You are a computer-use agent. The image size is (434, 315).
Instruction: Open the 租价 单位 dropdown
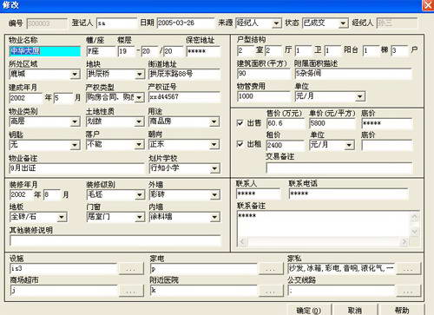pyautogui.click(x=349, y=145)
